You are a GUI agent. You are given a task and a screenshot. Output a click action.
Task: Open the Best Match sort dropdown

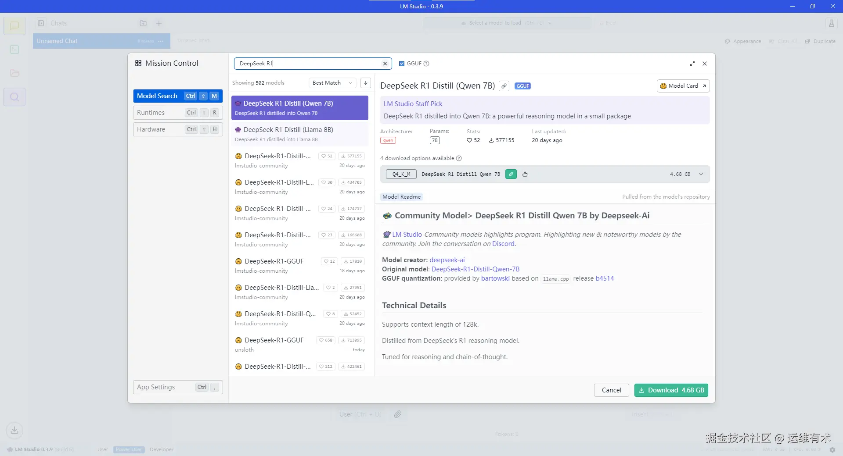point(332,83)
